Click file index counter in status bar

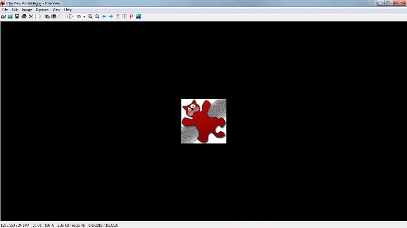tap(37, 225)
